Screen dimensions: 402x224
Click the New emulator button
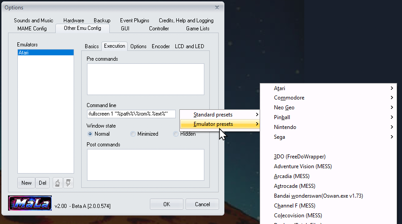[26, 183]
